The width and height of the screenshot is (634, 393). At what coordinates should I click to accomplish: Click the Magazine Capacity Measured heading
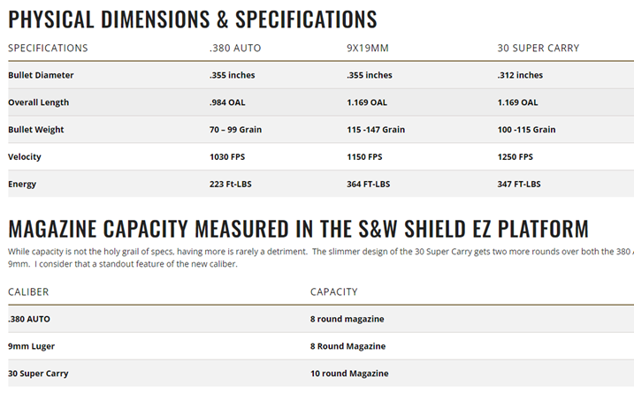point(298,229)
